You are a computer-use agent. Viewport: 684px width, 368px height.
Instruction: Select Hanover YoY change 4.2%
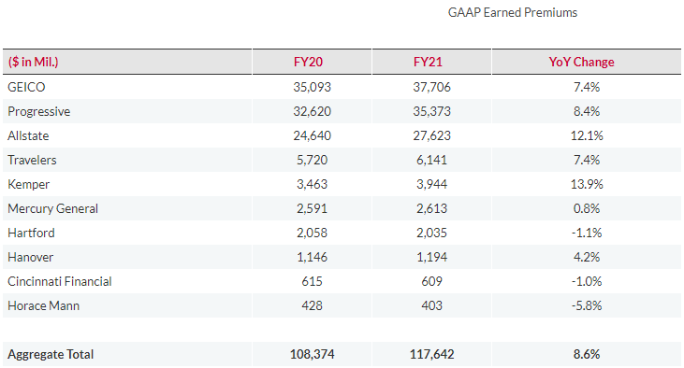coord(587,258)
